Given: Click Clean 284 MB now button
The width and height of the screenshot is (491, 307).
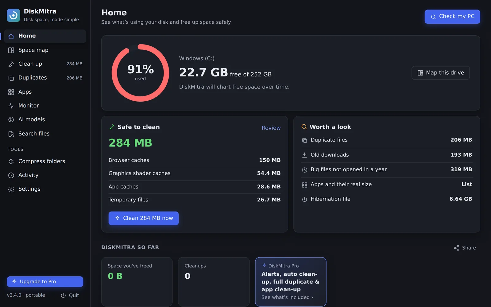Looking at the screenshot, I should [x=144, y=218].
